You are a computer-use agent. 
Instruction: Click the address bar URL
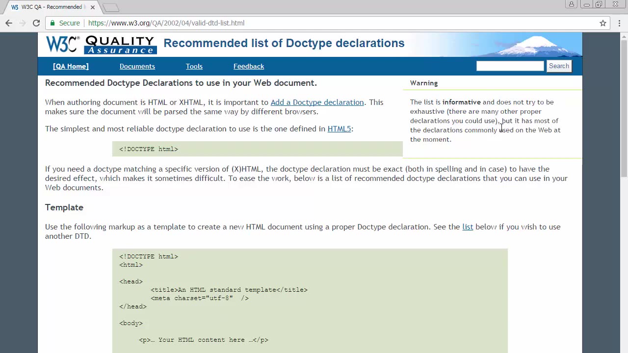pos(166,23)
